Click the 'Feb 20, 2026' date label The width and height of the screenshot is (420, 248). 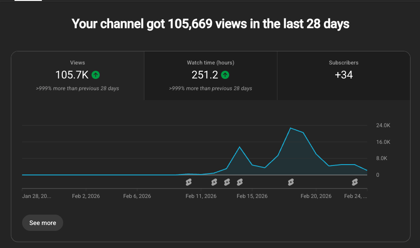(x=316, y=196)
